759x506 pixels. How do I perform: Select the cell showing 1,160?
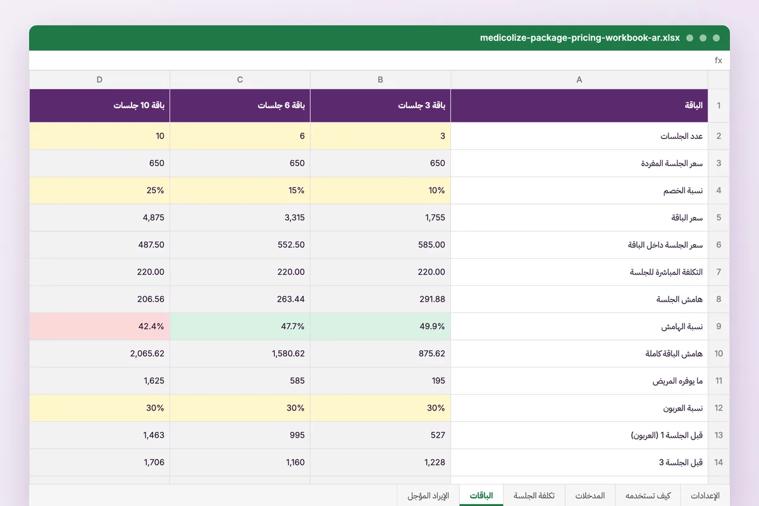click(x=240, y=462)
